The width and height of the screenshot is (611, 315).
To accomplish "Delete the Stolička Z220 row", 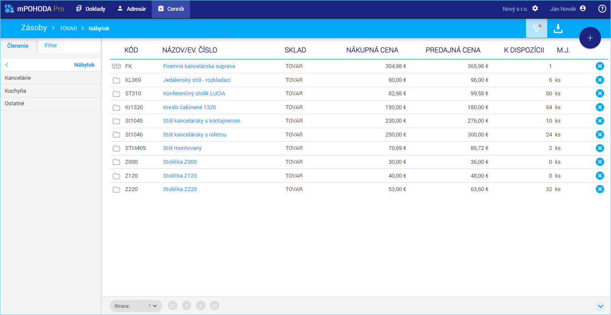I will 600,189.
